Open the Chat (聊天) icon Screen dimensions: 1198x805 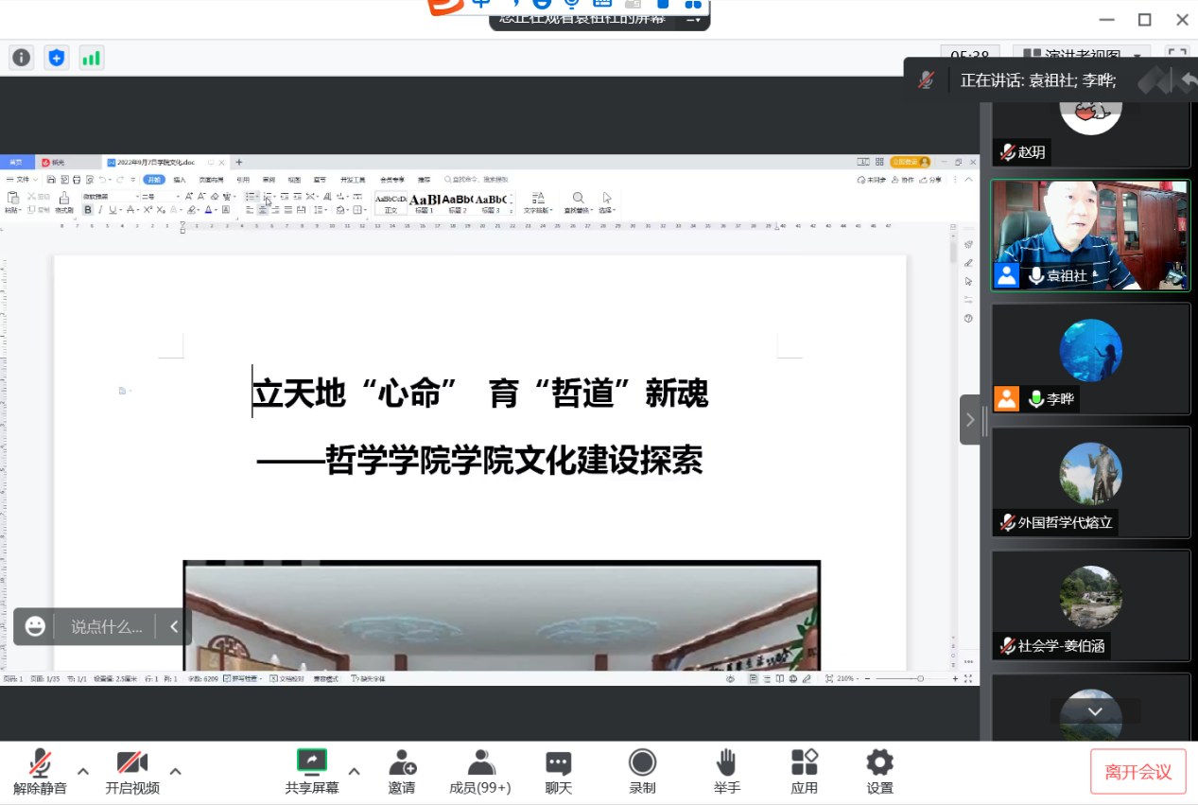point(559,771)
